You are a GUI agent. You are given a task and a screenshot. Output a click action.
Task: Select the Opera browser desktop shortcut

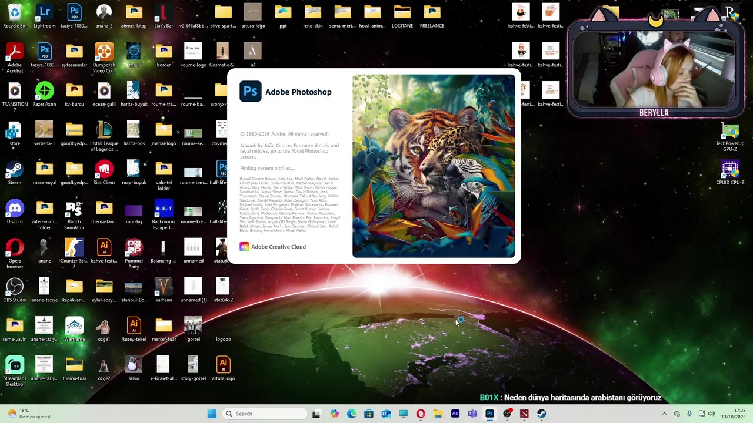15,254
